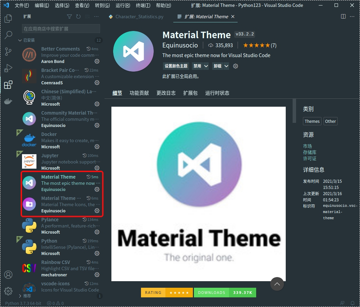
Task: Clear extensions search results icon
Action: (x=87, y=17)
